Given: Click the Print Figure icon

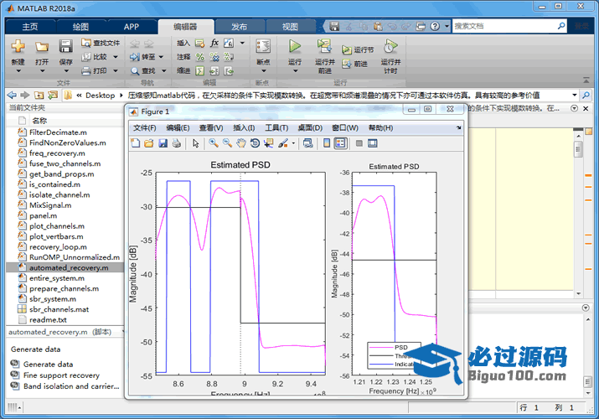Looking at the screenshot, I should coord(176,143).
